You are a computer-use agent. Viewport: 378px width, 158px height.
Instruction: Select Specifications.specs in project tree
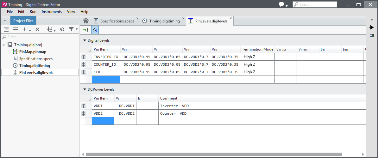tap(36, 59)
